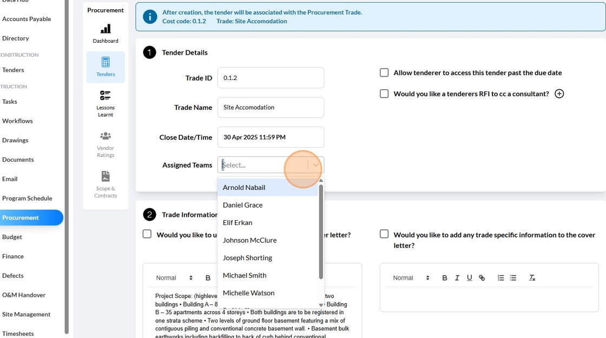Image resolution: width=606 pixels, height=338 pixels.
Task: Go to Budget in the sidebar
Action: coord(12,237)
